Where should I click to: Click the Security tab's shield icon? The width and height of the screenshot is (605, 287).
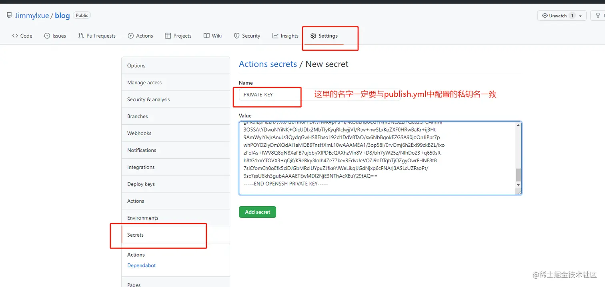(236, 36)
